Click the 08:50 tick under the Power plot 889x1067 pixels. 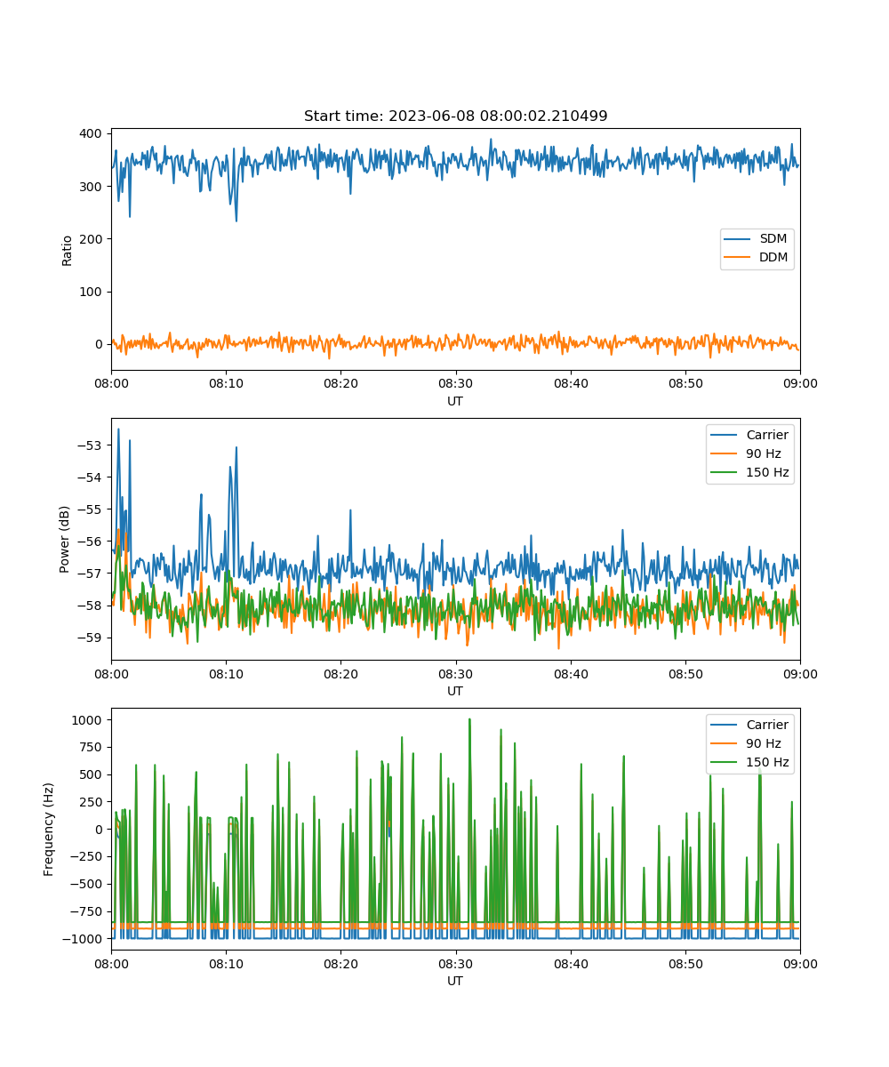(685, 673)
